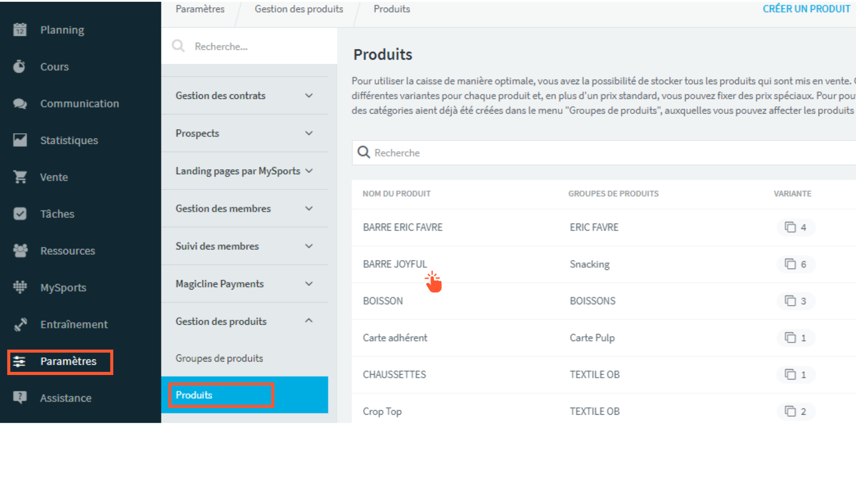The height and width of the screenshot is (481, 856).
Task: Expand Gestion des membres chevron
Action: coord(309,208)
